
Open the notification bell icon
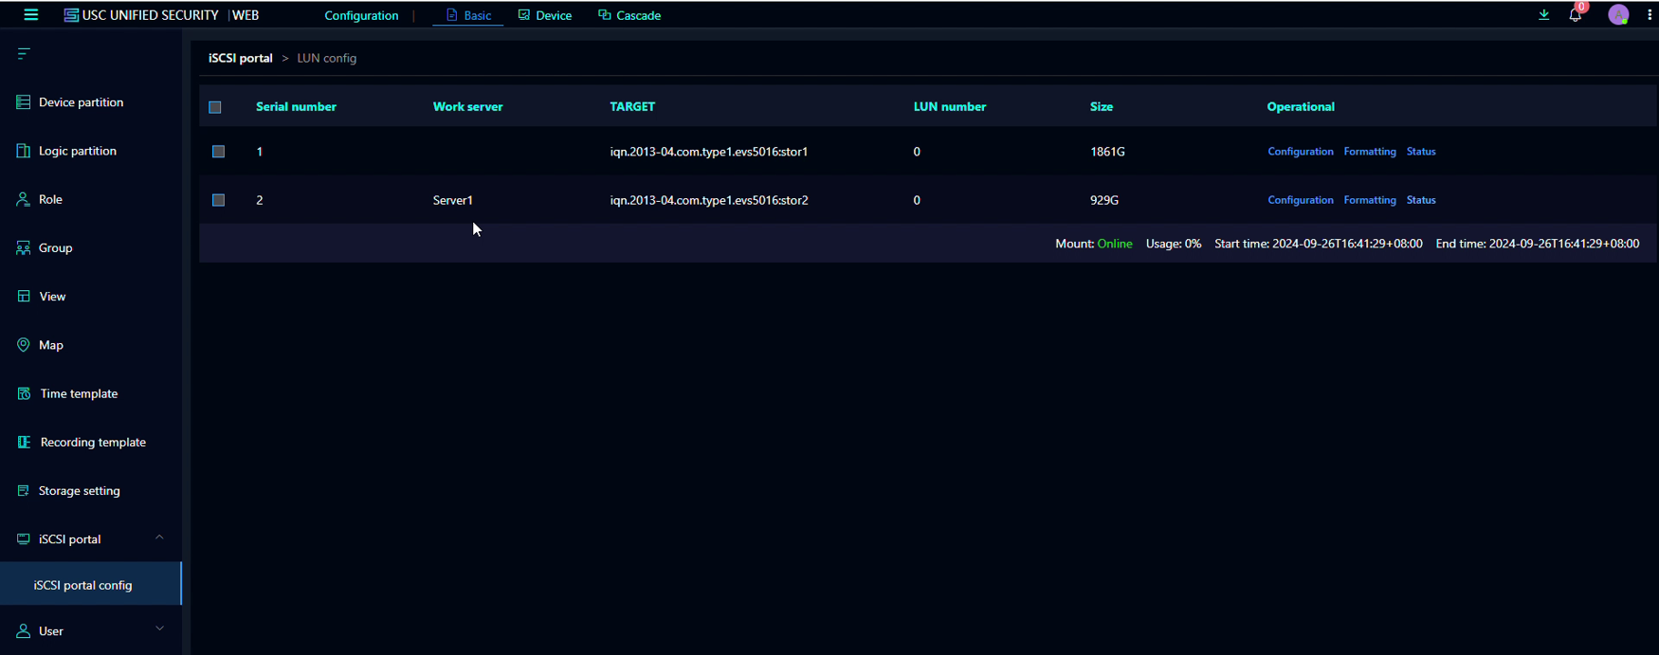click(1575, 15)
